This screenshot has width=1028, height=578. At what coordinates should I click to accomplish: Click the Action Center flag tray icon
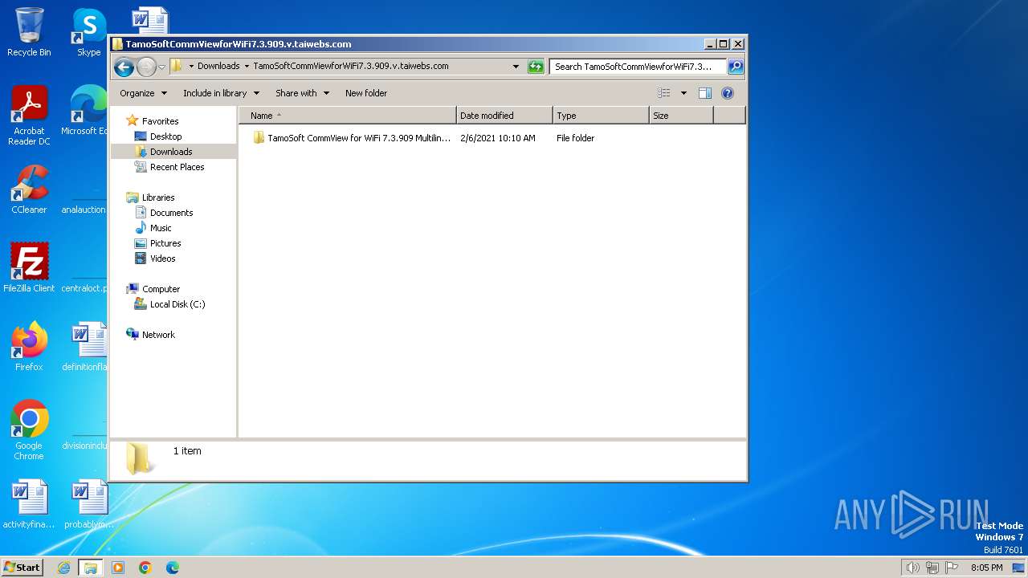[x=952, y=568]
